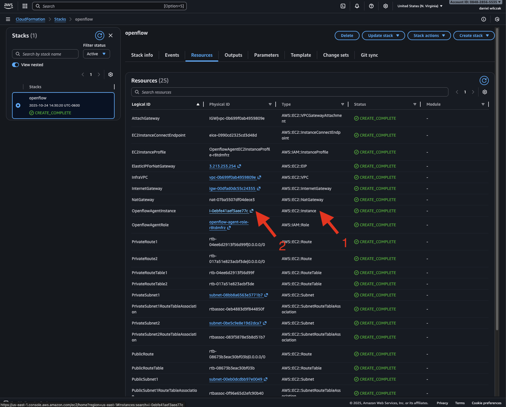Open AWS CloudShell from the top bar
Viewport: 506px width, 407px height.
(x=343, y=6)
